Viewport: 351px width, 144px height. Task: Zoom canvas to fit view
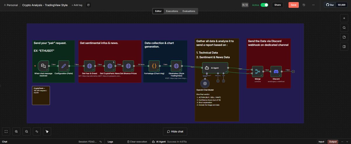point(6,131)
